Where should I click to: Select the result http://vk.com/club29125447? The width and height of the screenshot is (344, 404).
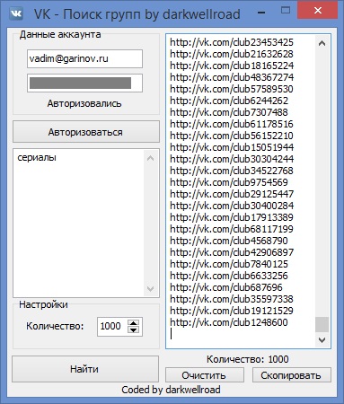[232, 194]
